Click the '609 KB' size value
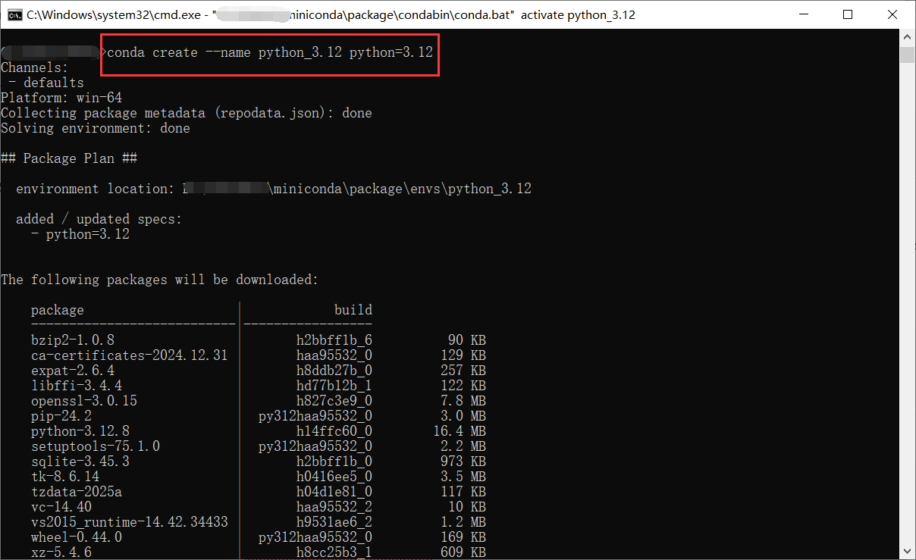This screenshot has width=916, height=560. [463, 552]
